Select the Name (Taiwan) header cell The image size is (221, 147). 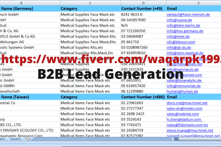(30, 97)
